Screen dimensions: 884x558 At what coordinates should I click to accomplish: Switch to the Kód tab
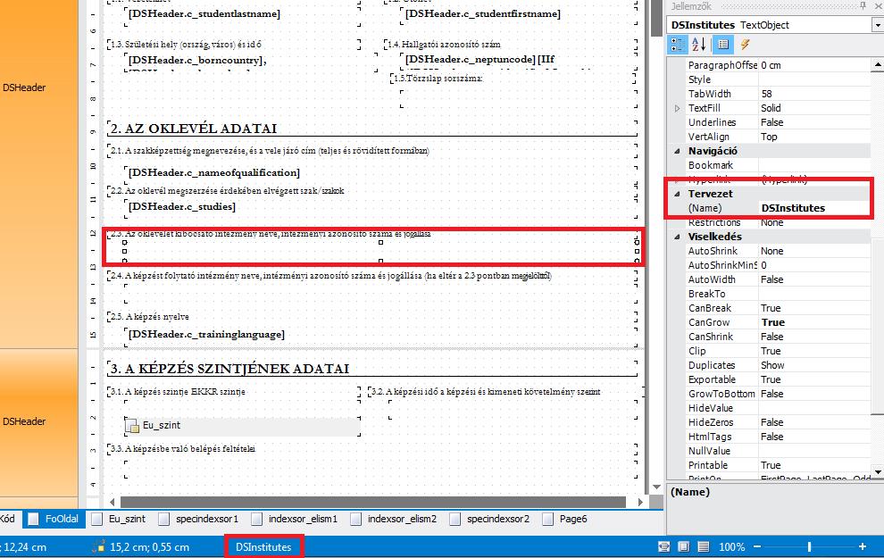[8, 519]
